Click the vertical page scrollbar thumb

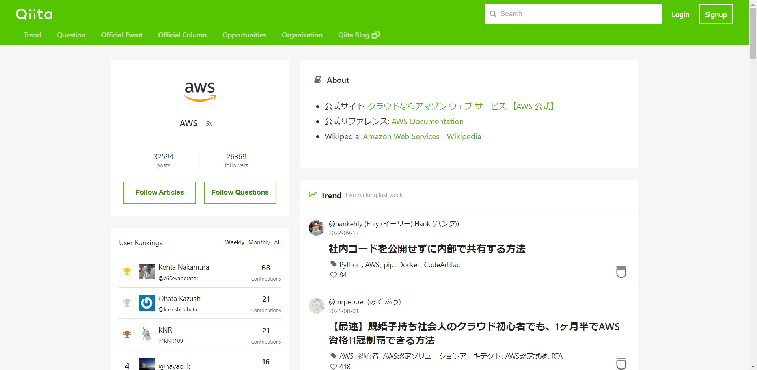tap(753, 33)
